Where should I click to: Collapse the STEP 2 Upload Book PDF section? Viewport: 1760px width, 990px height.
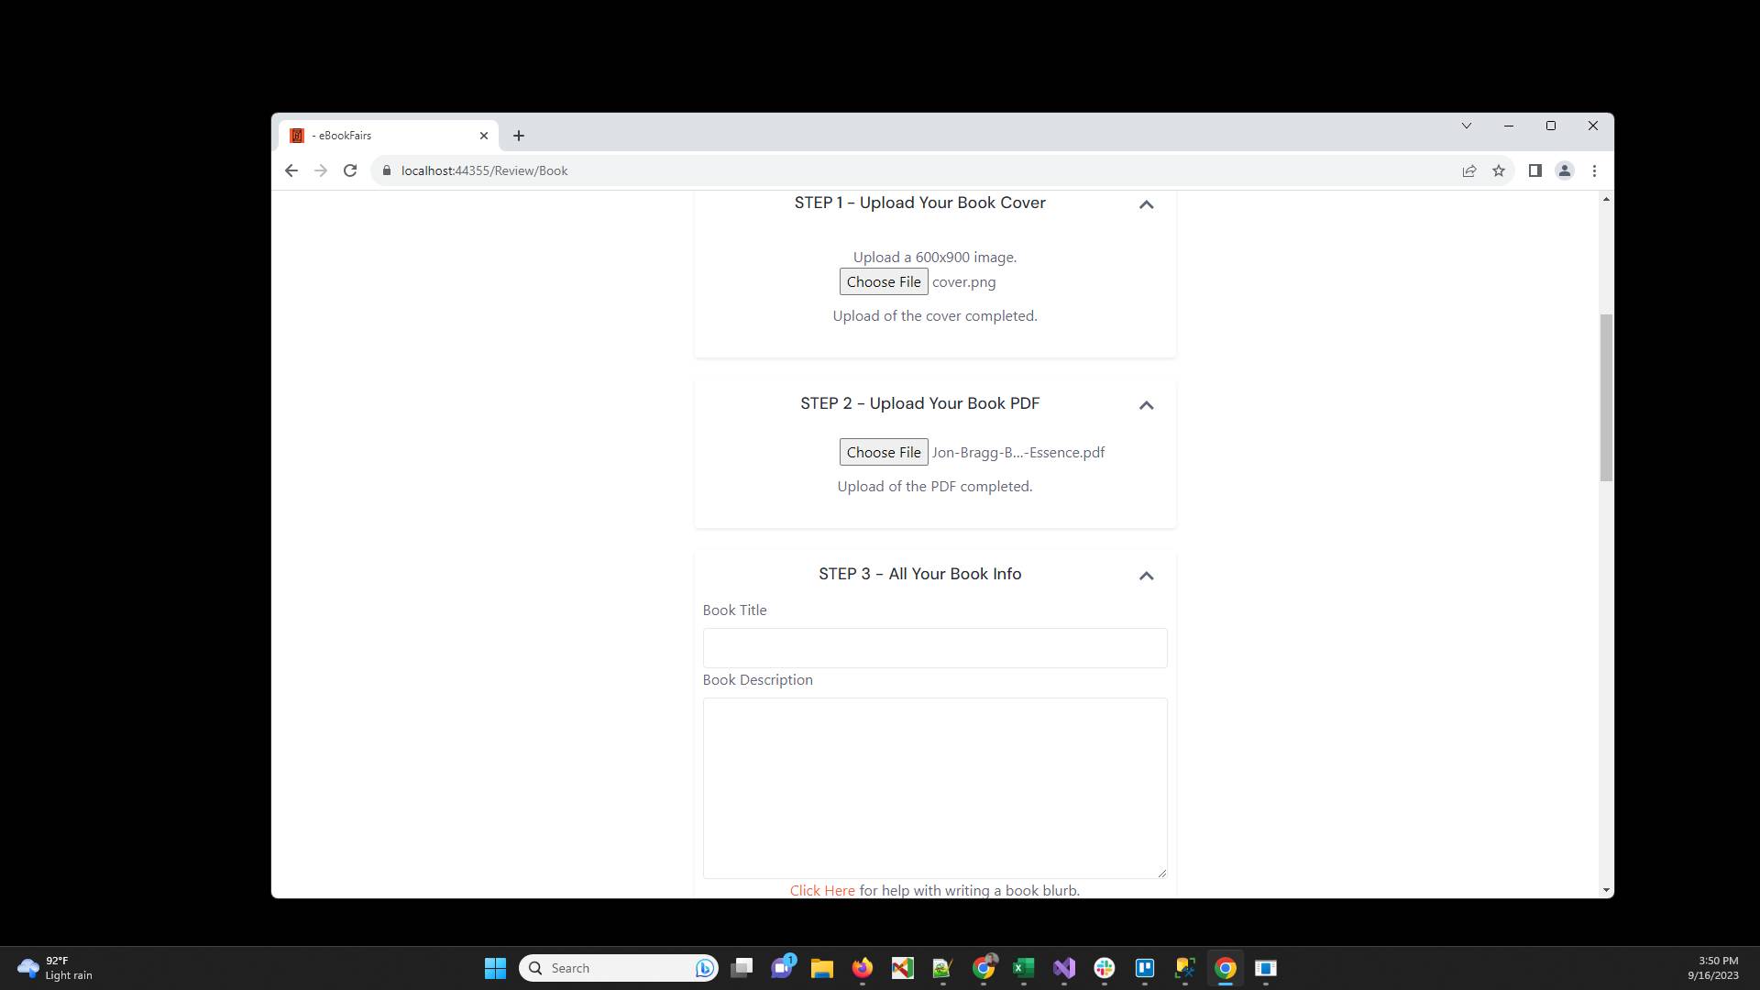(x=1146, y=405)
